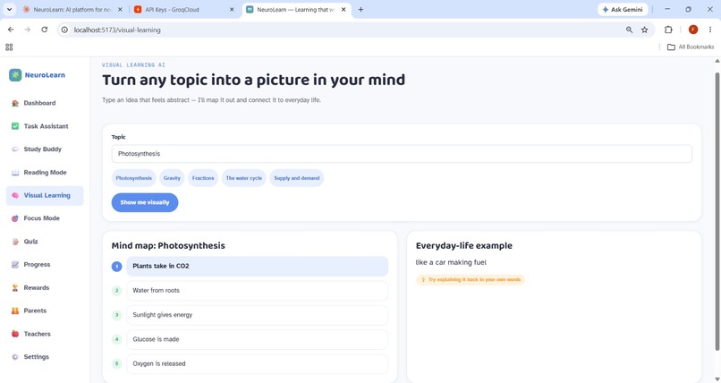
Task: Open Study Buddy in the sidebar
Action: [45, 149]
